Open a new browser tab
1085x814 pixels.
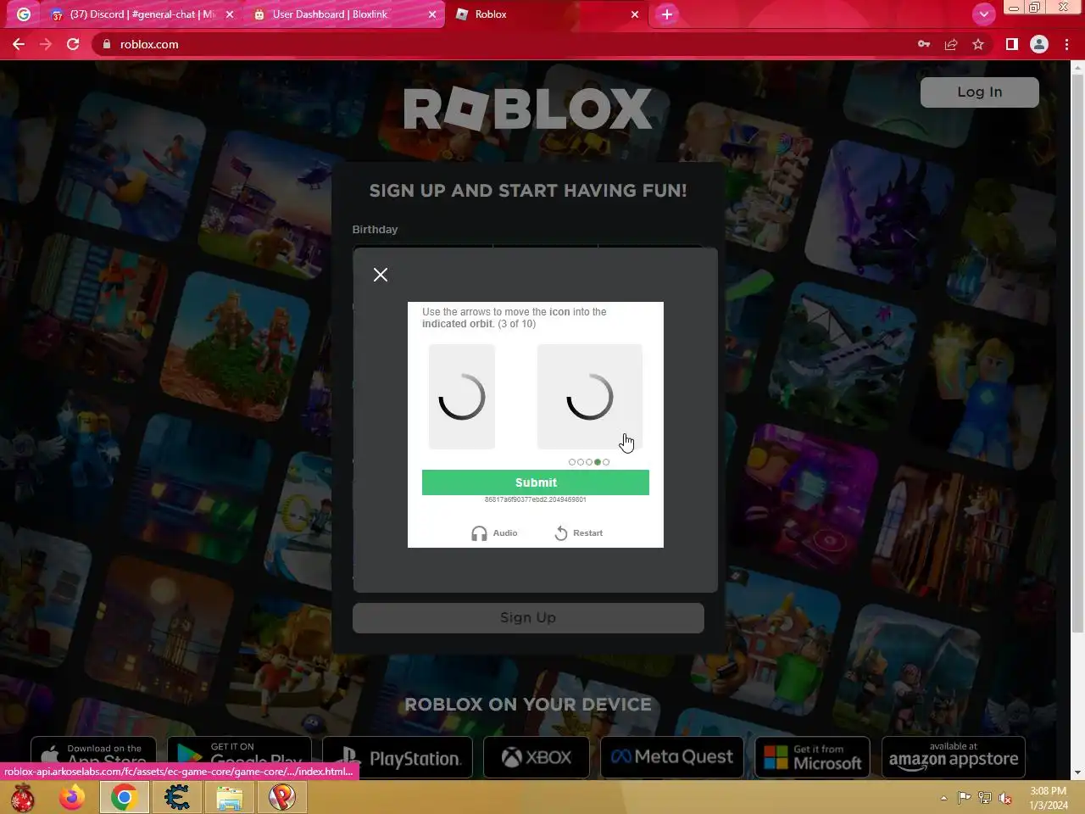coord(667,14)
